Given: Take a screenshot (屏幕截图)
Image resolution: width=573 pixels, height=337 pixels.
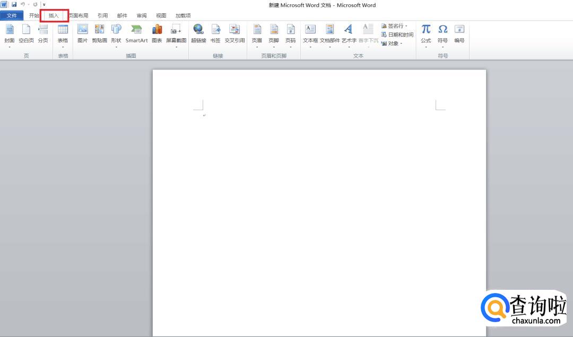Looking at the screenshot, I should [x=176, y=36].
